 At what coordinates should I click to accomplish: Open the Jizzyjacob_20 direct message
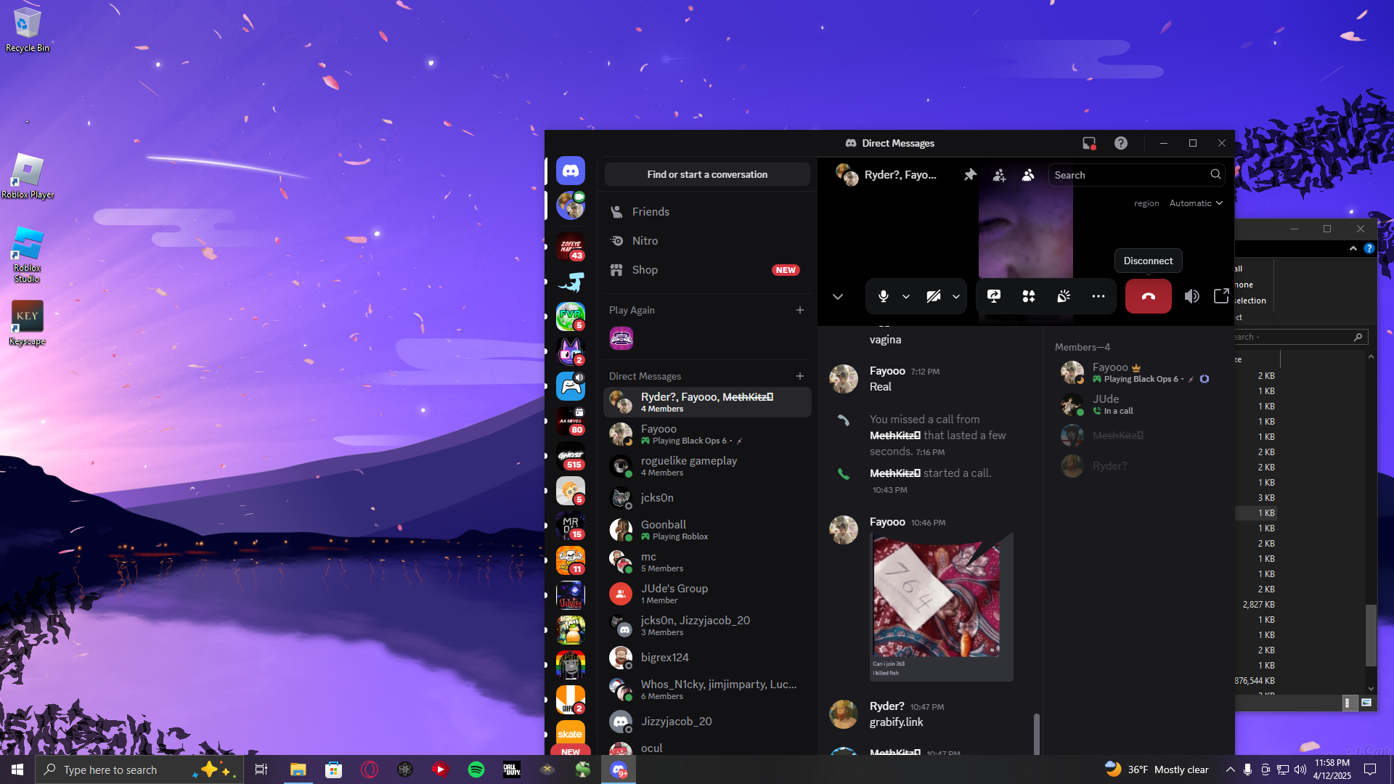707,722
